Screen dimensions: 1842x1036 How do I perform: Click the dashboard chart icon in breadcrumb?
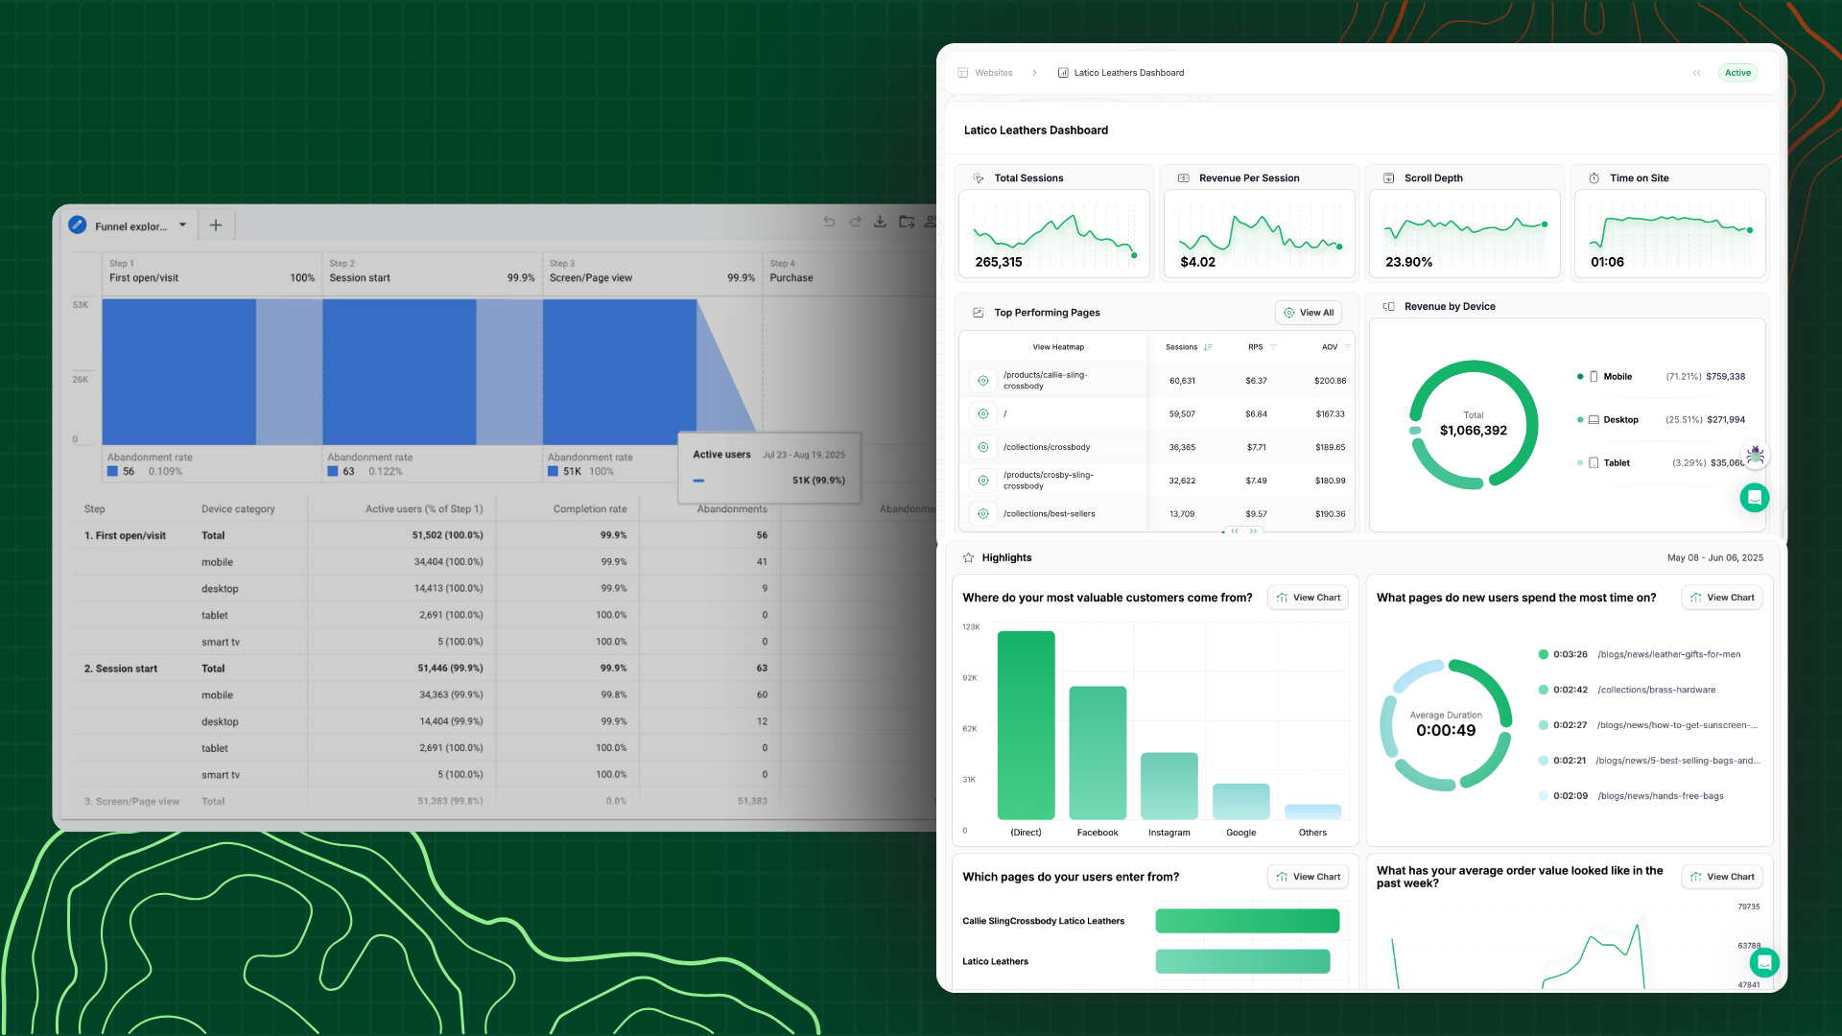(x=1063, y=73)
